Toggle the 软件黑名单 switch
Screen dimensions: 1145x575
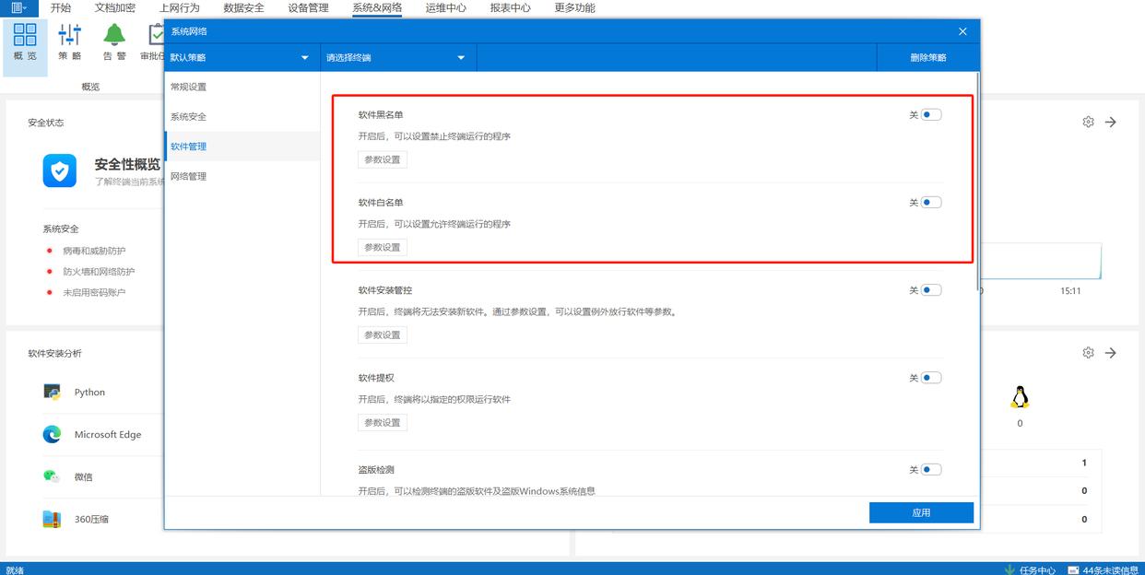[x=931, y=115]
